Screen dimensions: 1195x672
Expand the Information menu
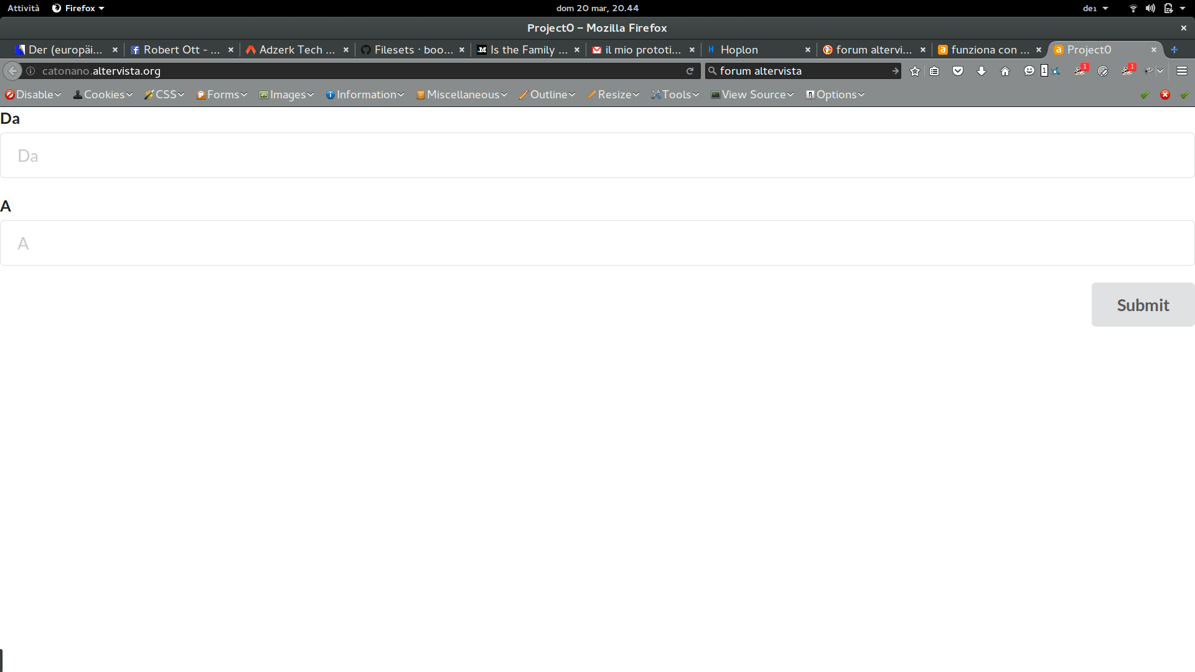[365, 95]
